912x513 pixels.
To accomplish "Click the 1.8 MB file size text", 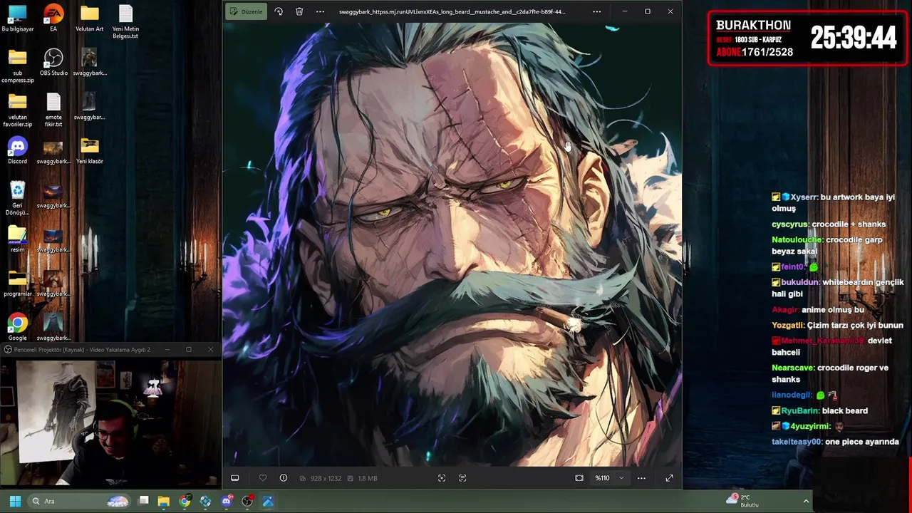I will tap(368, 478).
